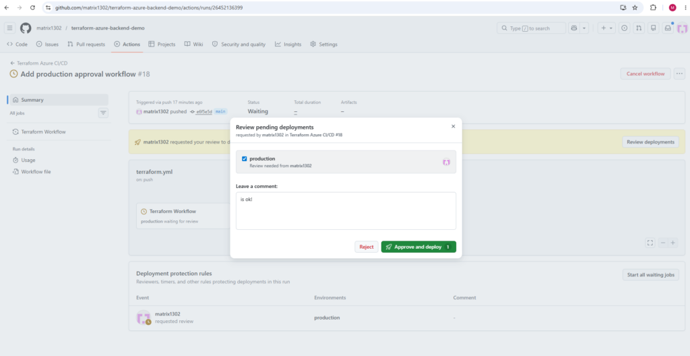
Task: Open the notifications inbox icon
Action: (x=668, y=28)
